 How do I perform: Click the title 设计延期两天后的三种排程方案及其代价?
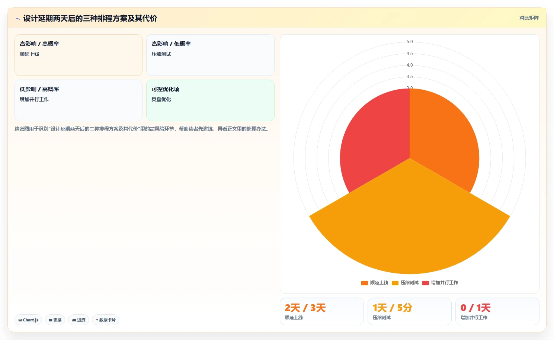click(90, 18)
